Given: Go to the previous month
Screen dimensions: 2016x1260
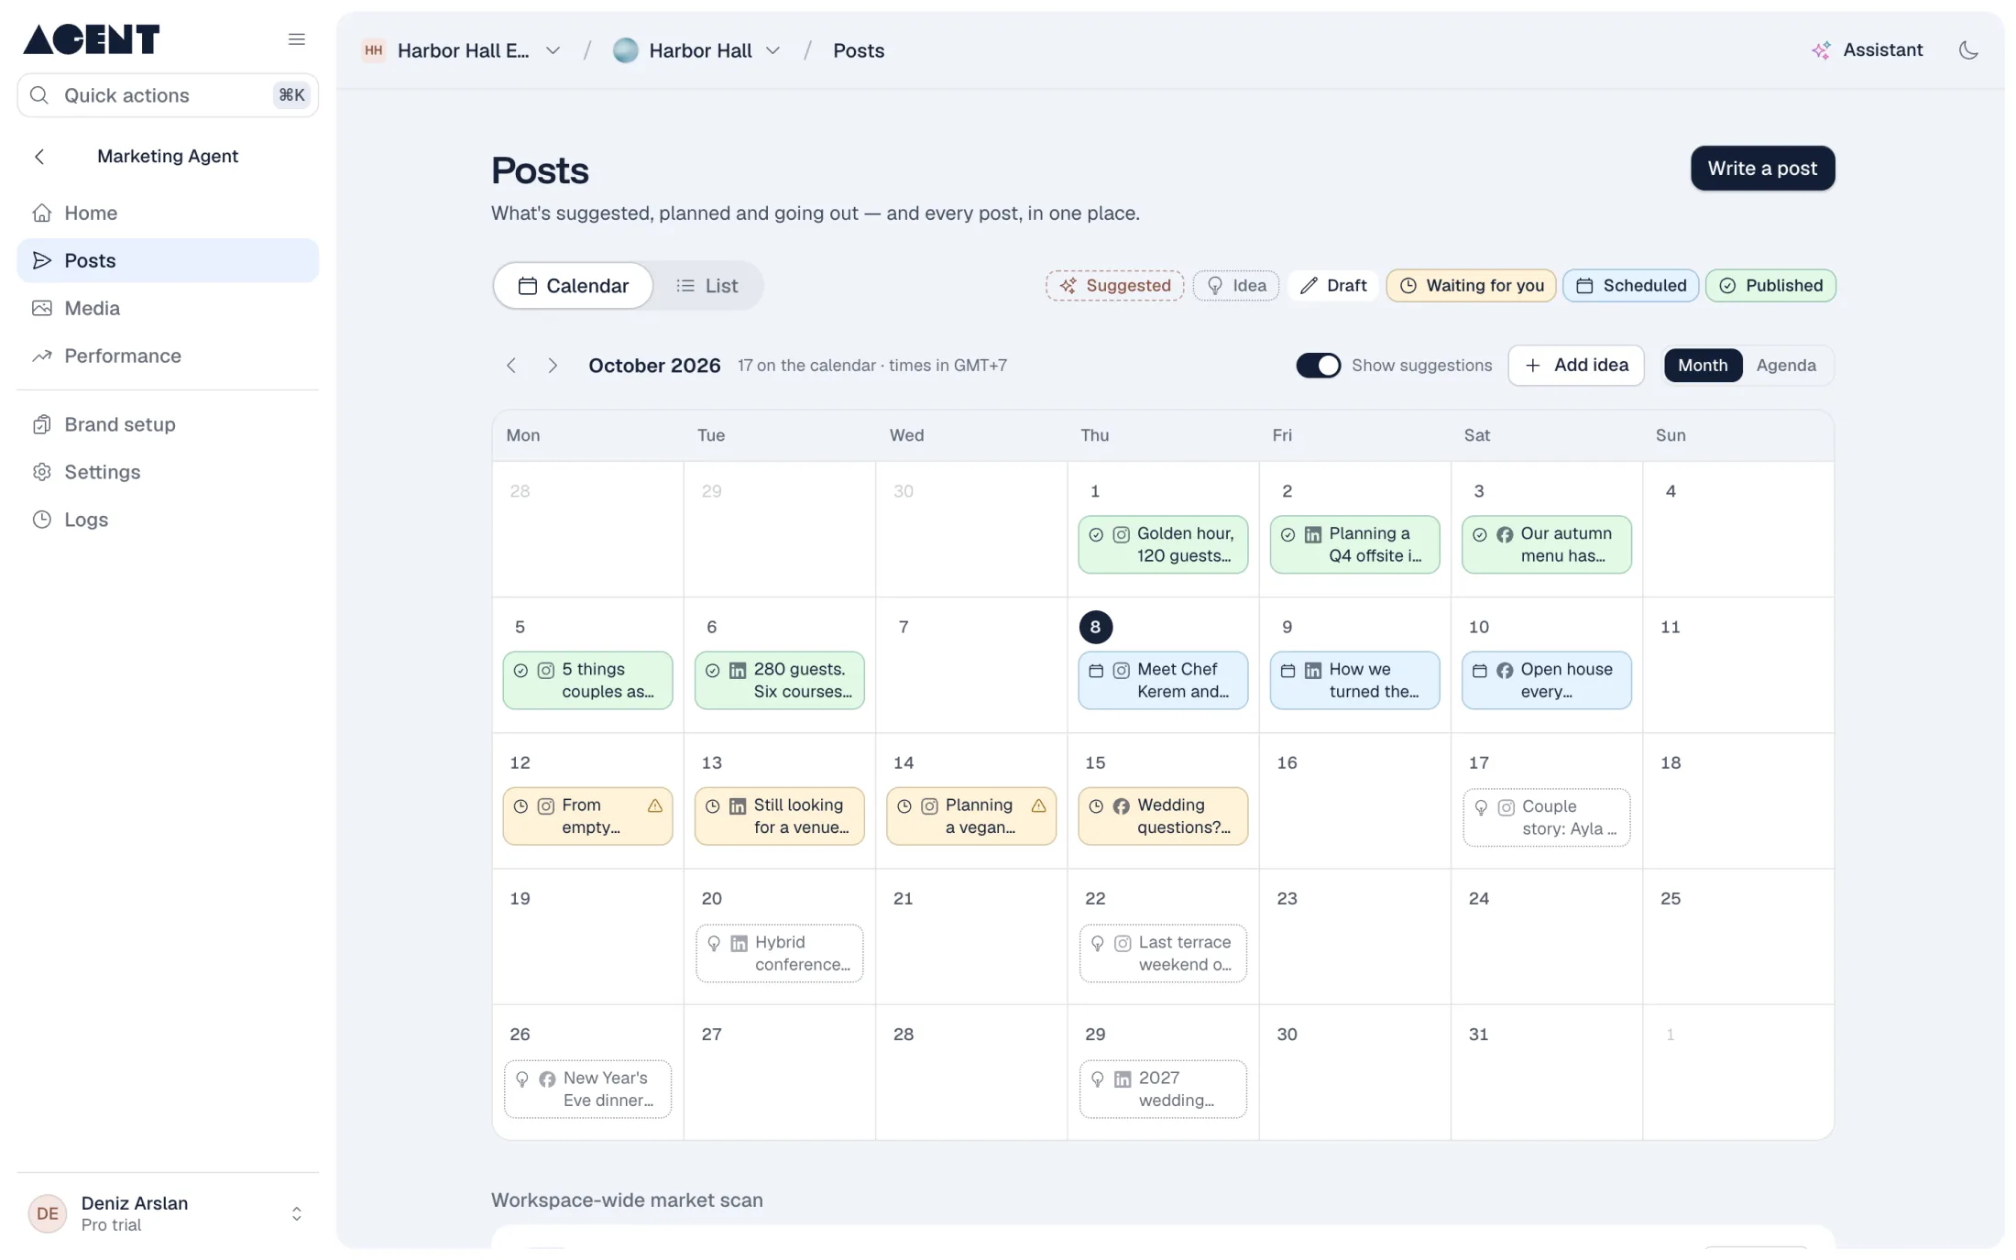Looking at the screenshot, I should click(511, 366).
